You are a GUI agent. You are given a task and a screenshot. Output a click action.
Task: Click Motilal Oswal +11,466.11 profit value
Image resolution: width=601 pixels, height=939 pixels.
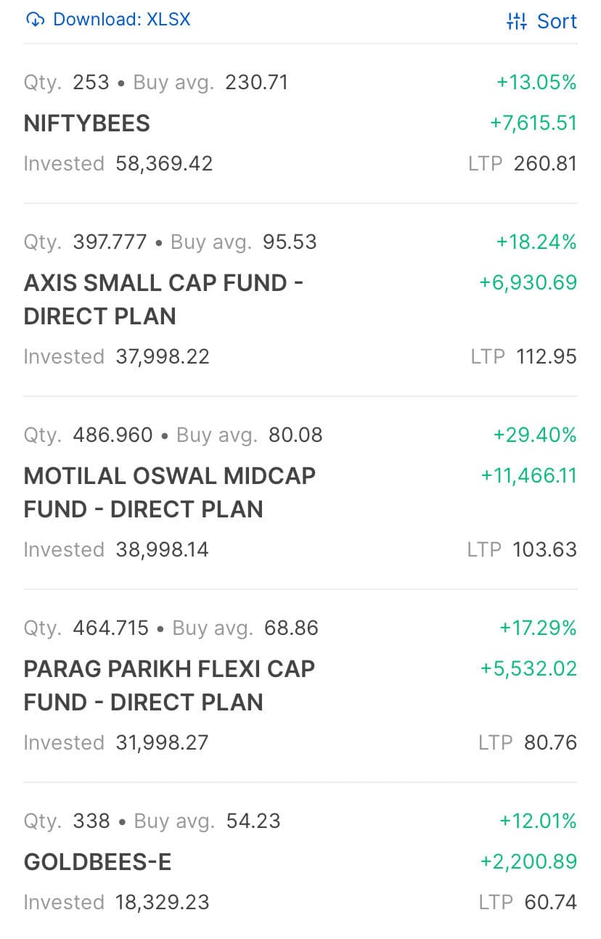(x=528, y=476)
